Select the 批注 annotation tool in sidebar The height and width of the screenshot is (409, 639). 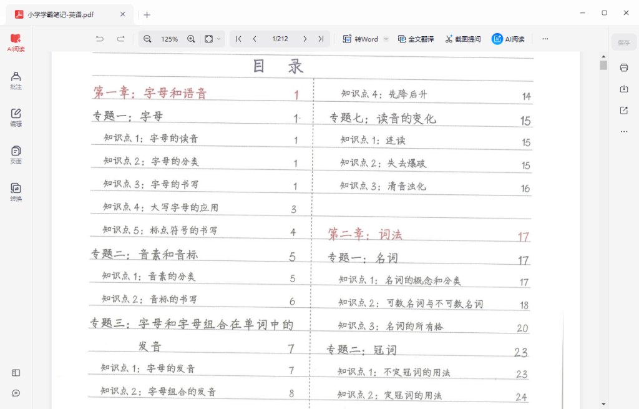pos(16,80)
